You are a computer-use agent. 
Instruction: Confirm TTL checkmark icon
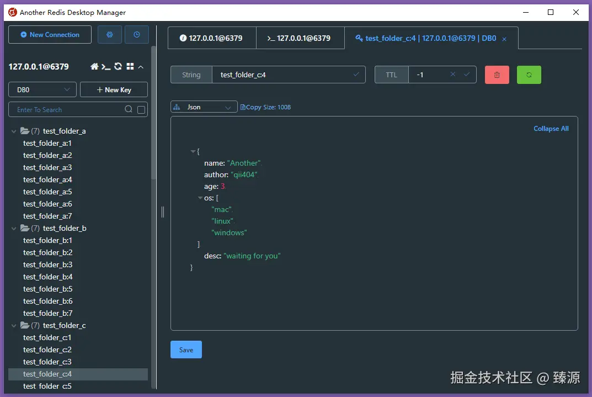(467, 75)
